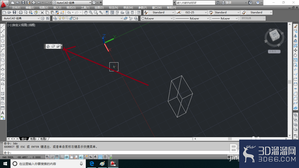Click the Text Style icon beside Standard
Screen dimensions: 299x168
[146, 13]
